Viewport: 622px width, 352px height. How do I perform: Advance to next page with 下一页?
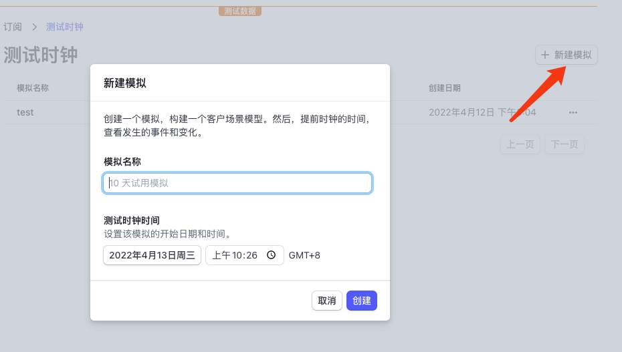pyautogui.click(x=564, y=144)
